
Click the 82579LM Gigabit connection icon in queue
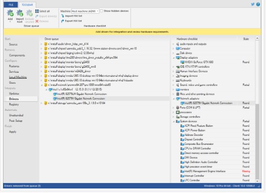click(55, 94)
